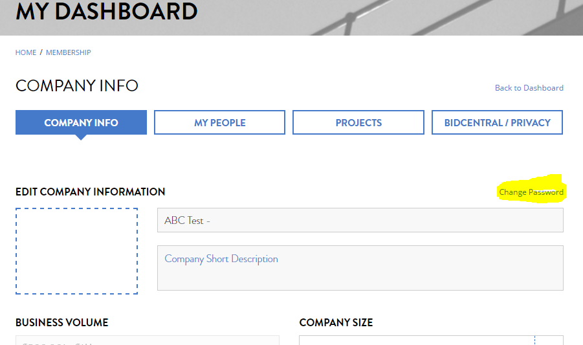Focus the company name field 'ABC Test -'

360,220
